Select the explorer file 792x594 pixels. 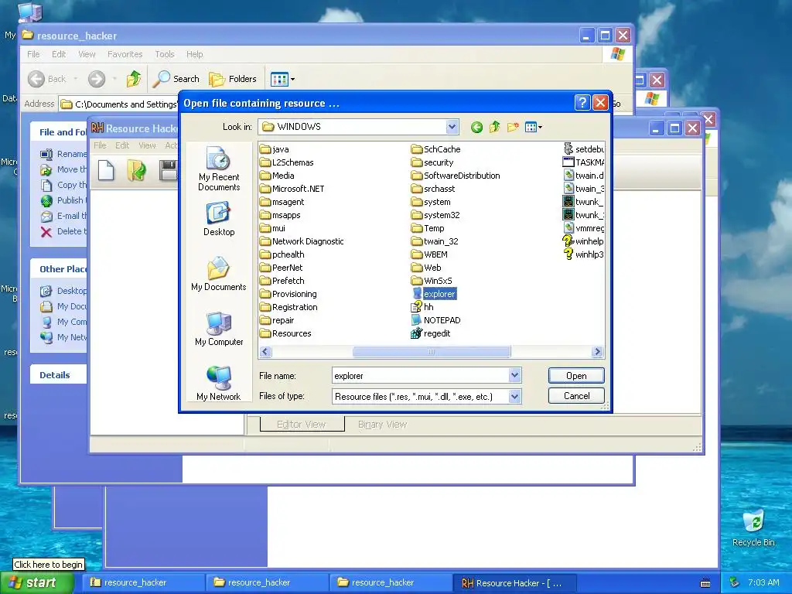click(434, 294)
